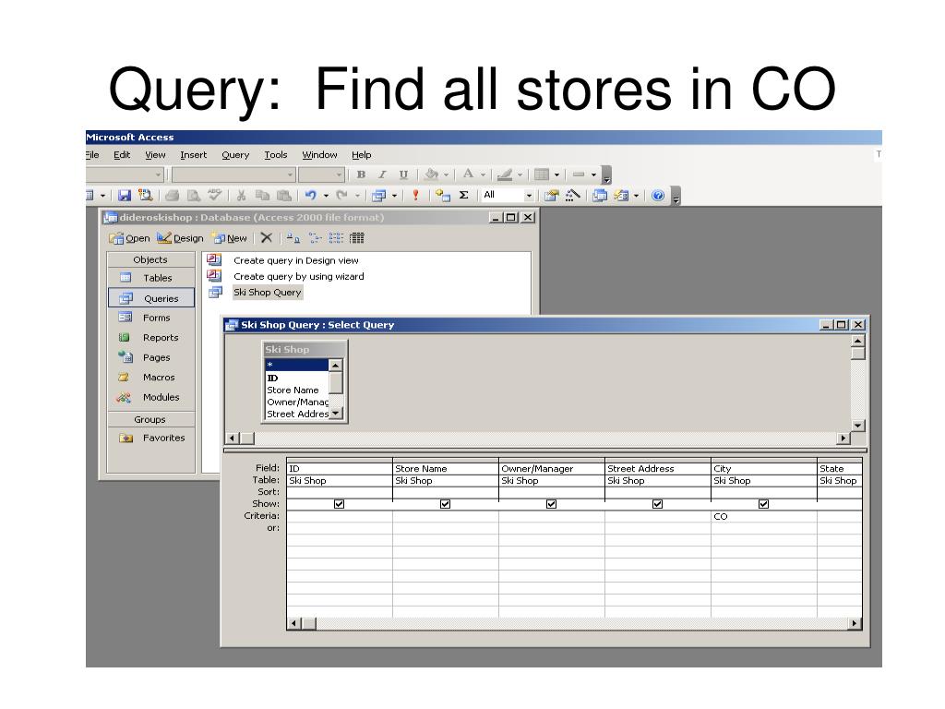
Task: Click the Database Window icon
Action: tap(600, 196)
